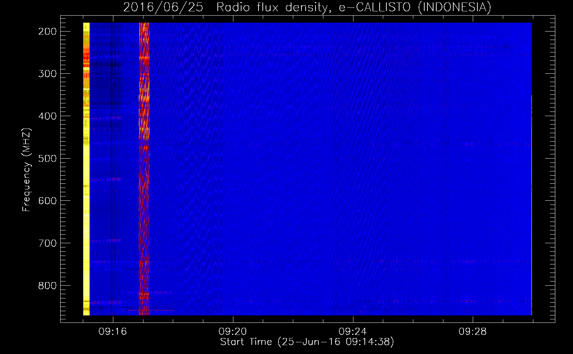Click the 200 frequency tick label
The image size is (573, 354).
pyautogui.click(x=47, y=32)
